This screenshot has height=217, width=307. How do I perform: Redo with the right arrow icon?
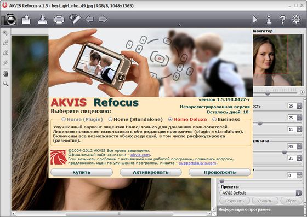pyautogui.click(x=103, y=19)
